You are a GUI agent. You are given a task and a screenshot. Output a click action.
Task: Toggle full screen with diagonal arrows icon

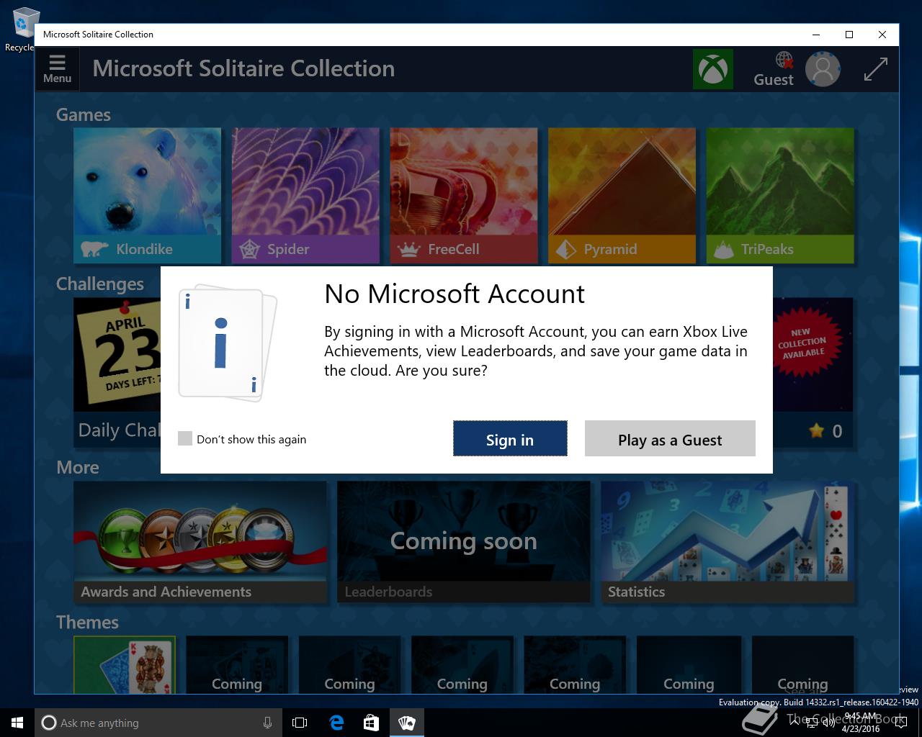(x=875, y=69)
